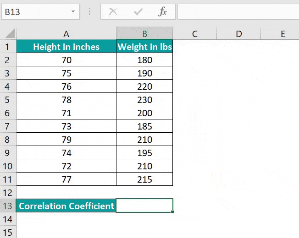The image size is (299, 238).
Task: Select column A header
Action: (66, 34)
